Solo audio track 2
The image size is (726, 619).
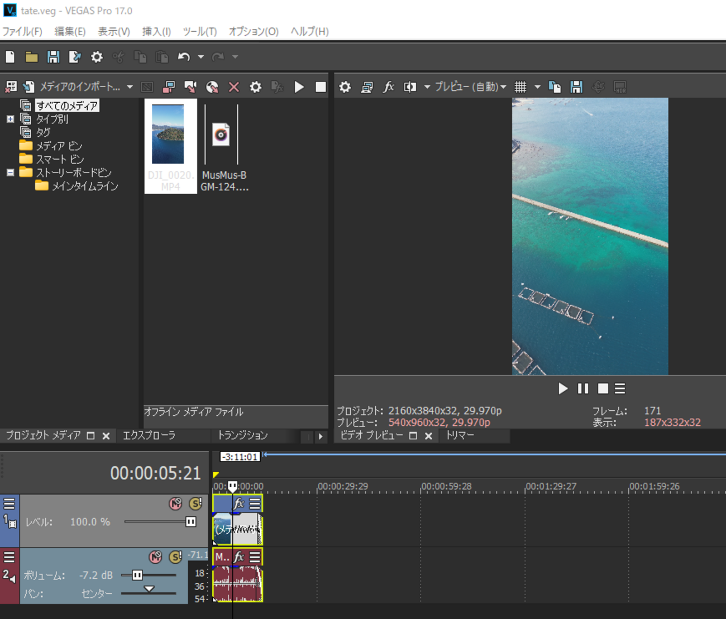(175, 556)
